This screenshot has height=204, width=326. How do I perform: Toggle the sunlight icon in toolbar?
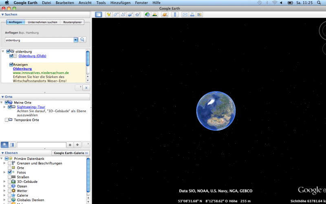point(155,15)
